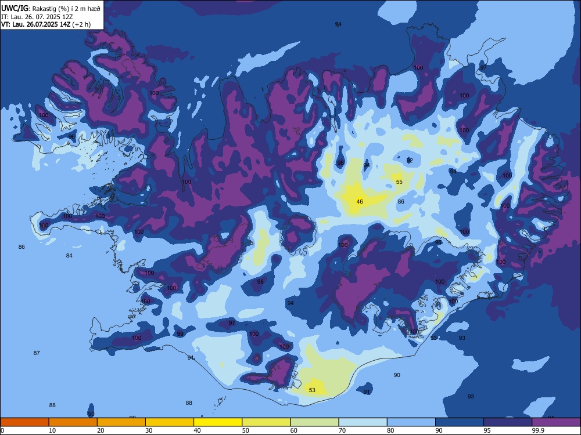
Task: Pick the 50–60 pale yellow legend swatch
Action: pos(266,422)
